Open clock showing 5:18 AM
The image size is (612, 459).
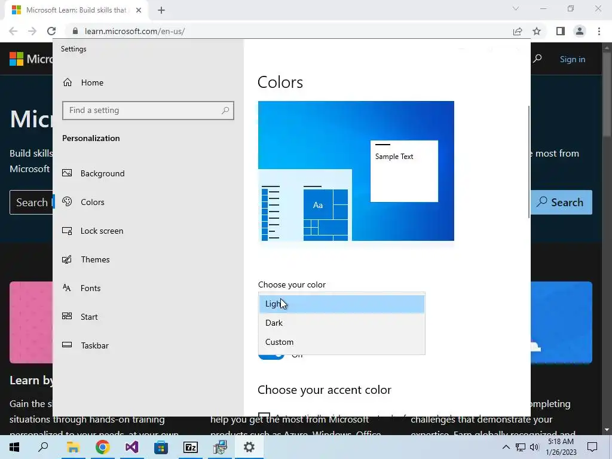[x=561, y=447]
